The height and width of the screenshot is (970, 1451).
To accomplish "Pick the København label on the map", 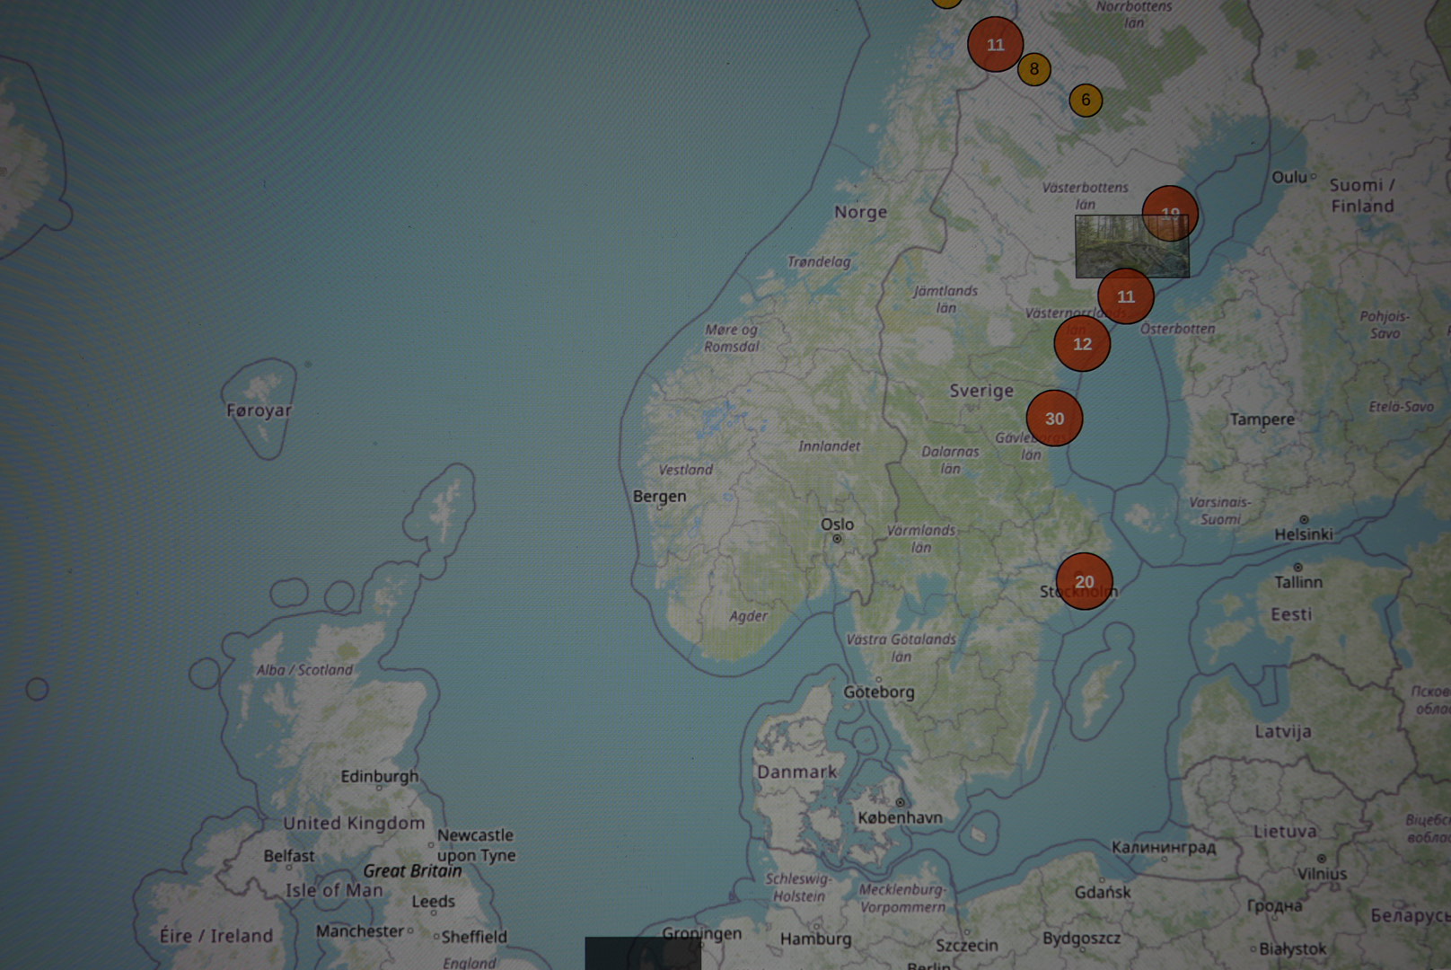I will (900, 817).
